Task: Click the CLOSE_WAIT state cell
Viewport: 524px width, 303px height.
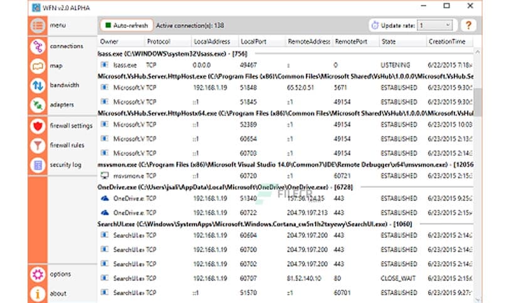Action: (398, 278)
